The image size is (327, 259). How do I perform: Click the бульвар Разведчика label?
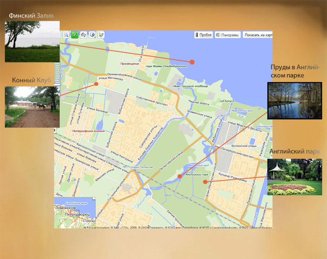232,177
